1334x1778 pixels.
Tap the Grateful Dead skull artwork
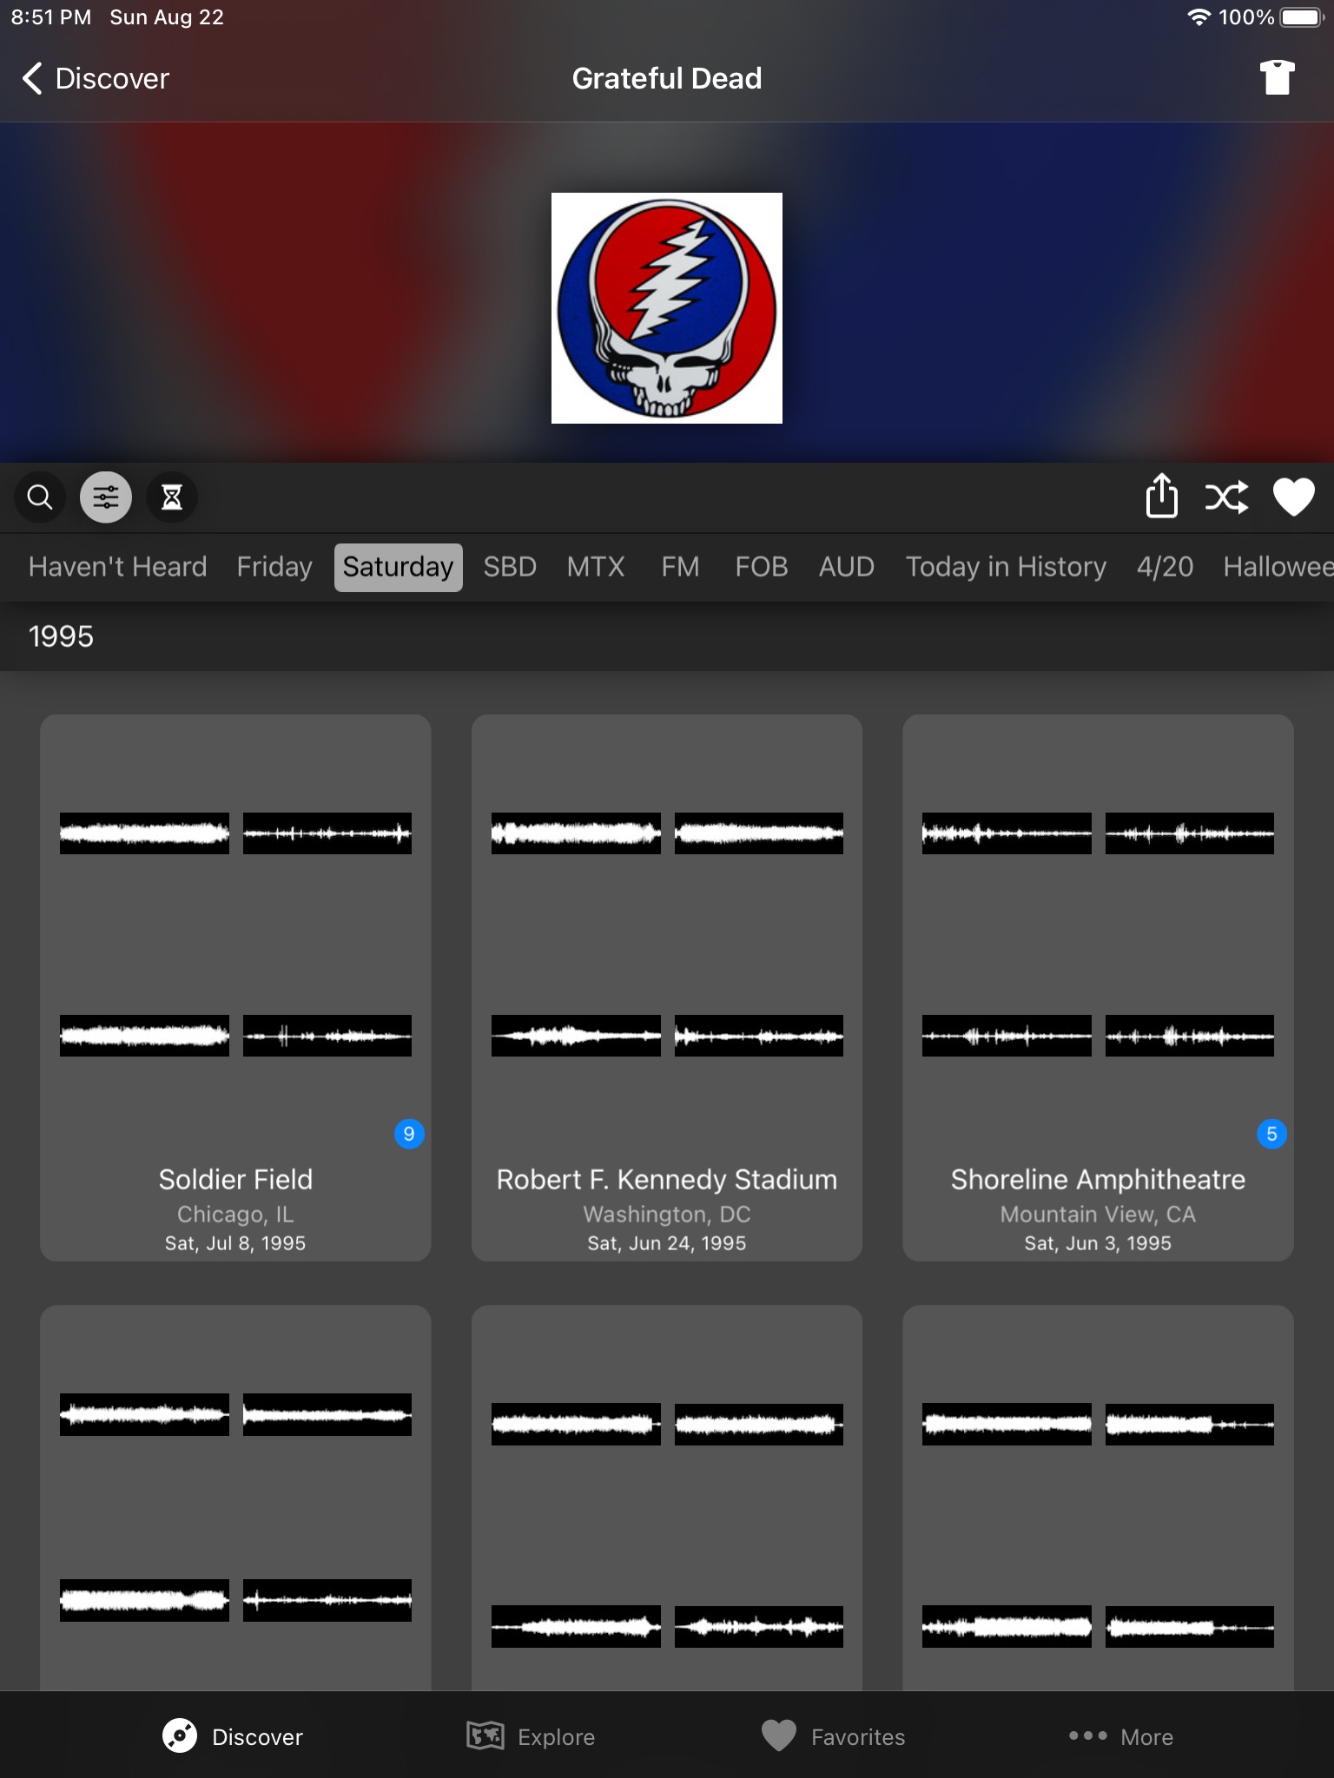[x=667, y=308]
